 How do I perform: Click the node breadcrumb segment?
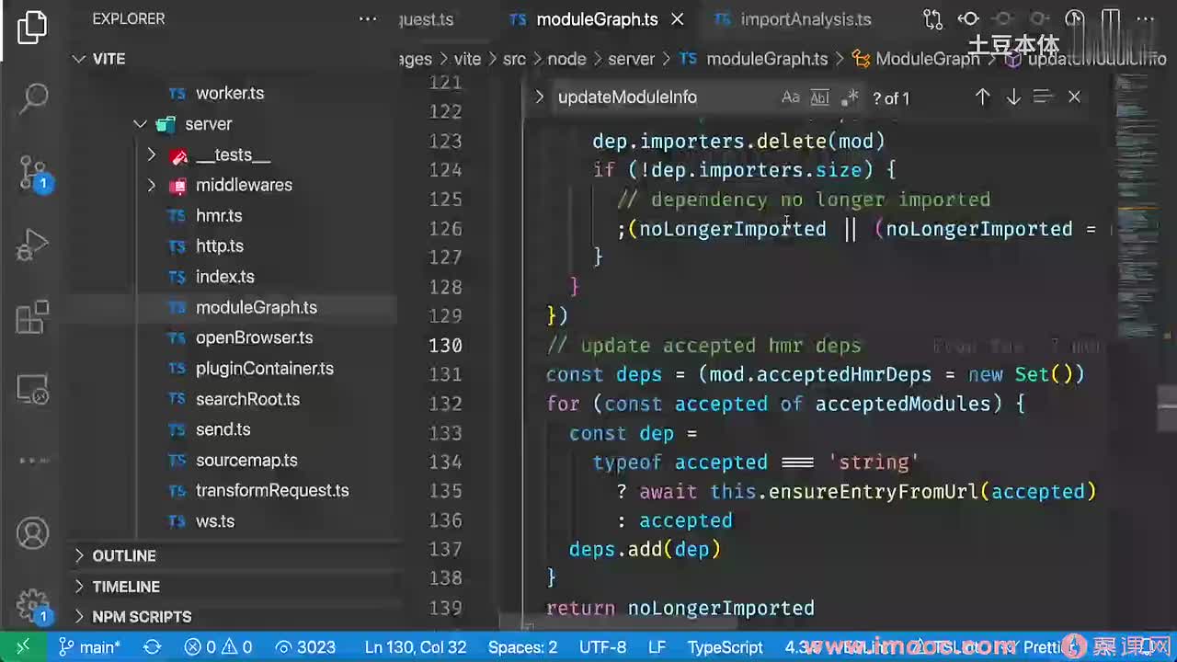(566, 59)
